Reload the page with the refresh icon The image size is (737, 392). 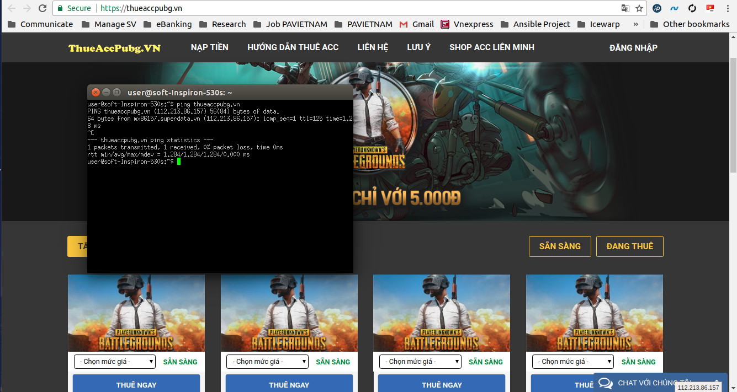[x=43, y=8]
